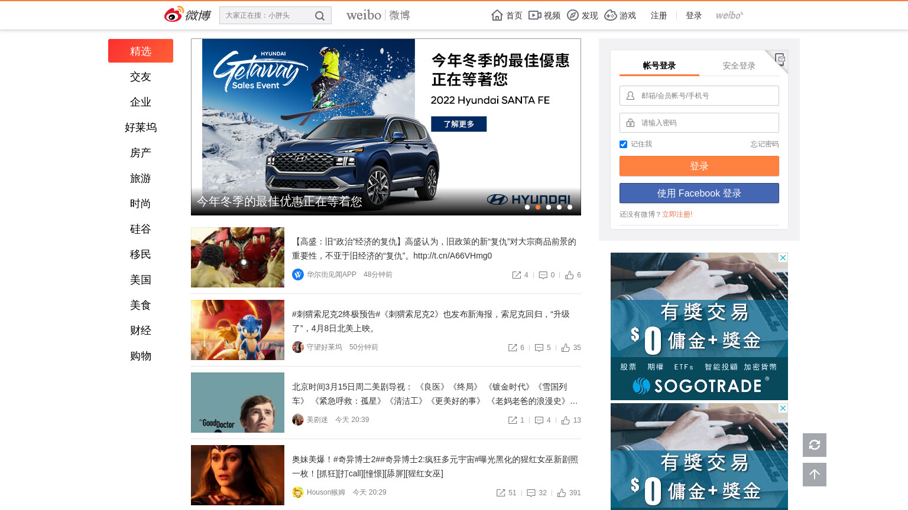The height and width of the screenshot is (510, 908).
Task: Open Houson猴姆 avatar
Action: click(x=298, y=492)
